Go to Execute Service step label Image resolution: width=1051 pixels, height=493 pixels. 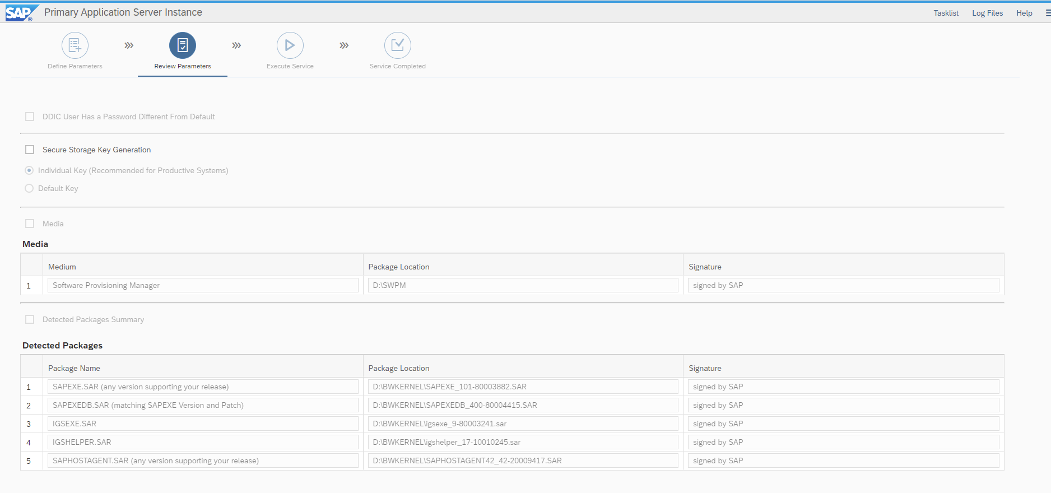point(290,66)
